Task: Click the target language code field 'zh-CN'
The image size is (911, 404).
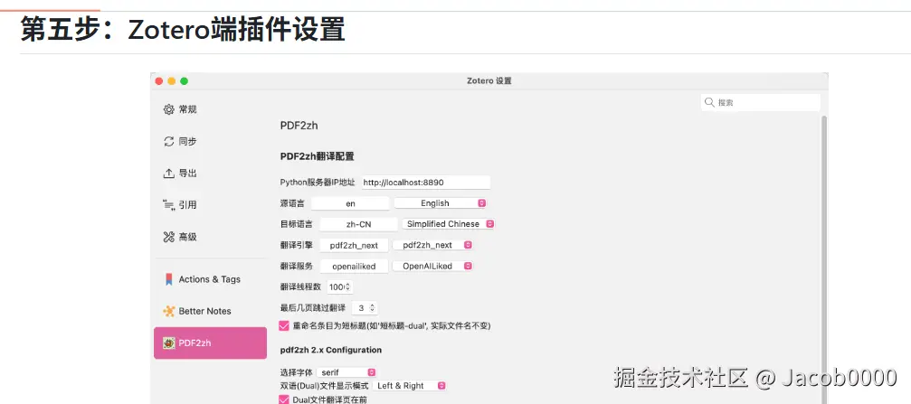Action: click(358, 224)
